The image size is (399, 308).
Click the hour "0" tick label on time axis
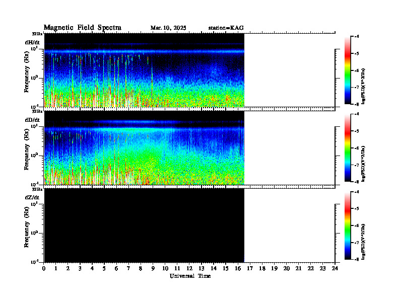pyautogui.click(x=44, y=269)
